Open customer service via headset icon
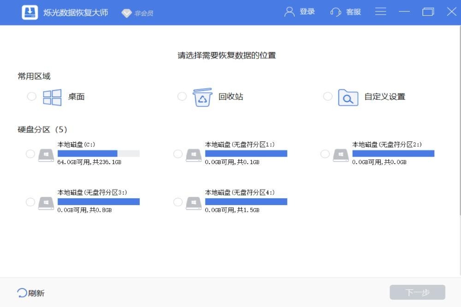This screenshot has width=461, height=307. pos(336,12)
